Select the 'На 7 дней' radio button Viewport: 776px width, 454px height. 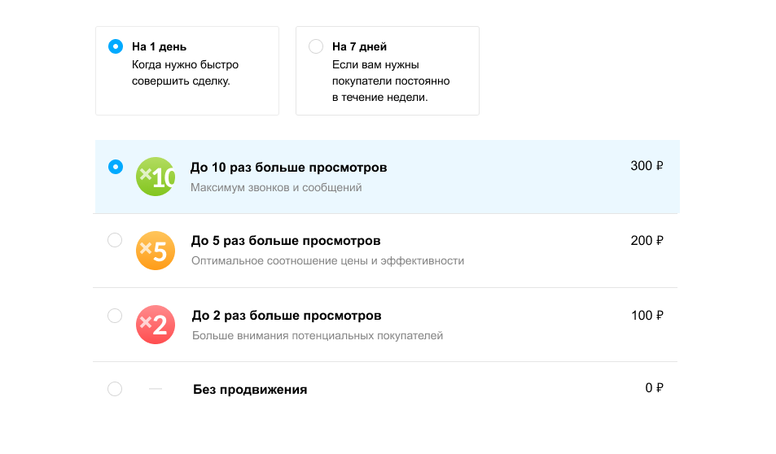[316, 46]
